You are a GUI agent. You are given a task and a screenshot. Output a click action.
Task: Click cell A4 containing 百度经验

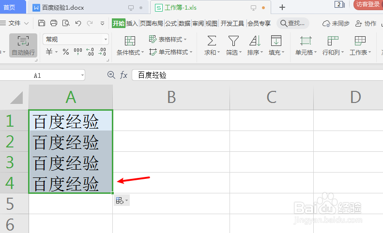pos(71,183)
